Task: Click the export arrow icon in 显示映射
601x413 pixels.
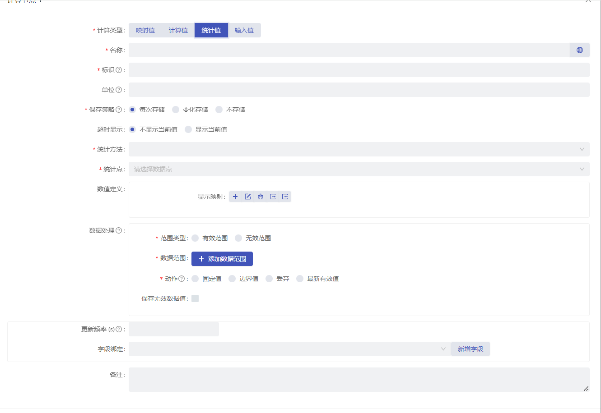Action: [x=273, y=197]
